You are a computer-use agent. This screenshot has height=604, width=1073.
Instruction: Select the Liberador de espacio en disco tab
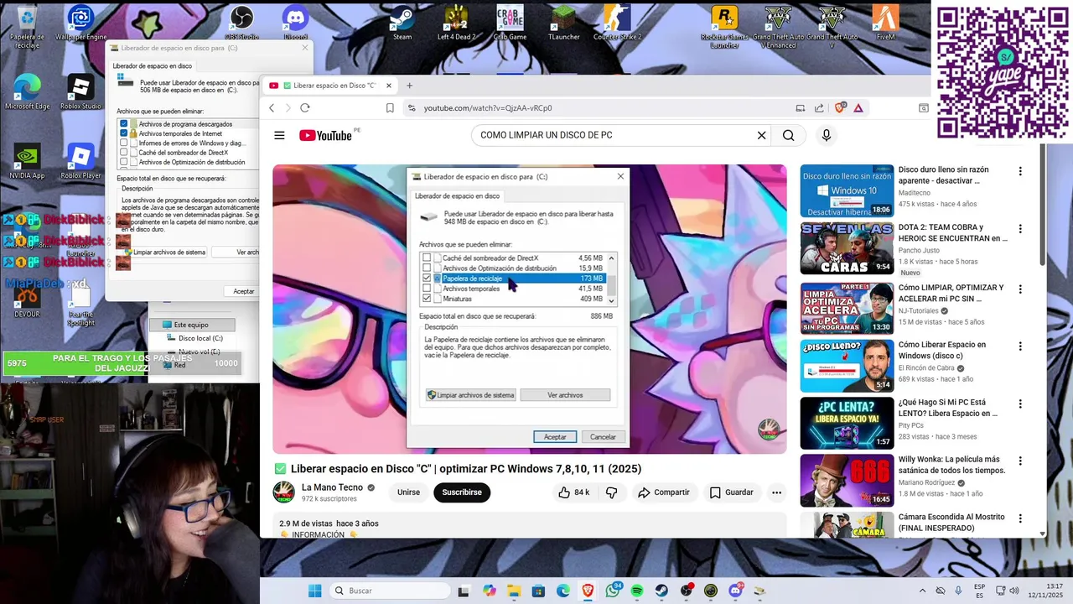tap(153, 66)
